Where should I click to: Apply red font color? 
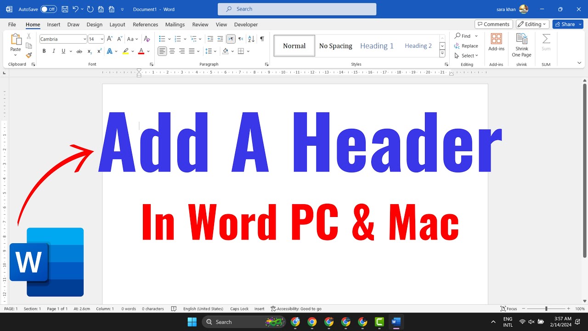click(141, 51)
